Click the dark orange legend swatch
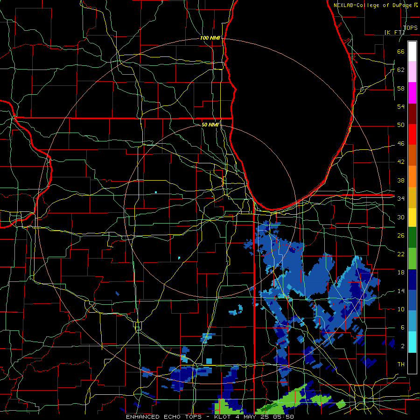 coord(412,155)
